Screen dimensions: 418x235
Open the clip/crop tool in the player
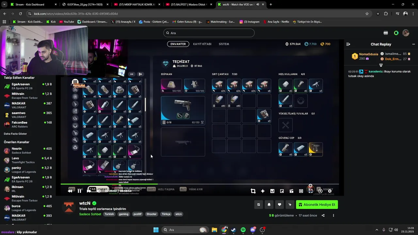point(253,191)
